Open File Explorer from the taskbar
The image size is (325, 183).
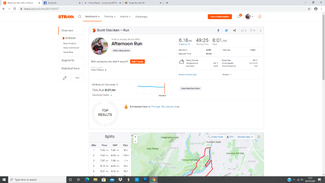point(95,179)
